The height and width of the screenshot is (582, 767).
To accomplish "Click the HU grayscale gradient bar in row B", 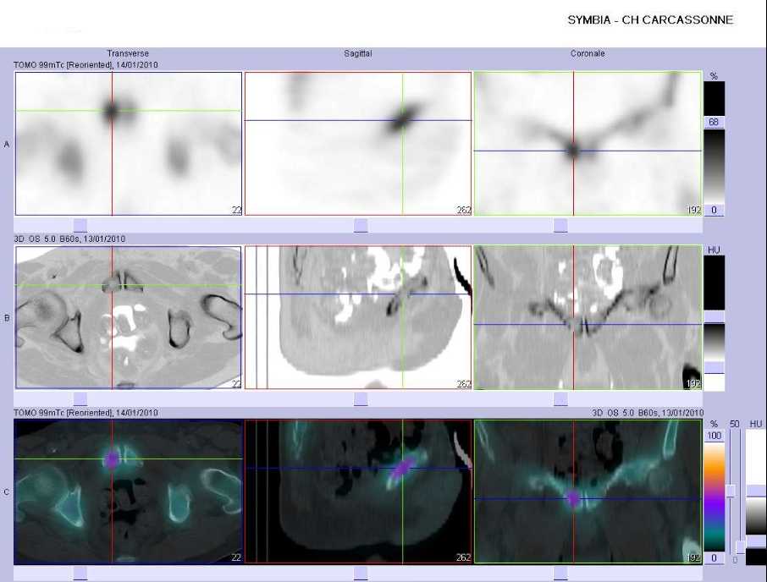I will point(715,342).
